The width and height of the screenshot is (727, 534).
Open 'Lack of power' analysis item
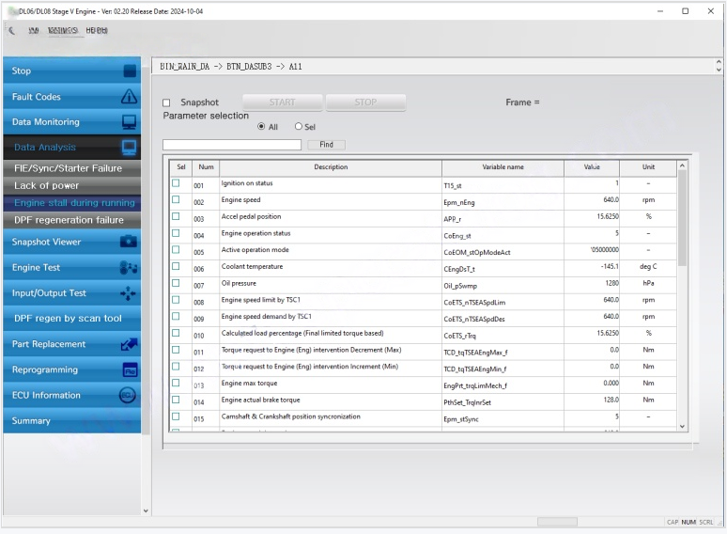[x=47, y=186]
